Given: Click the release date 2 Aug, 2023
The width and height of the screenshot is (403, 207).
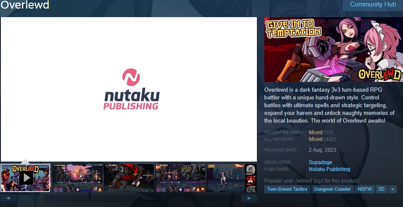Looking at the screenshot, I should point(322,150).
